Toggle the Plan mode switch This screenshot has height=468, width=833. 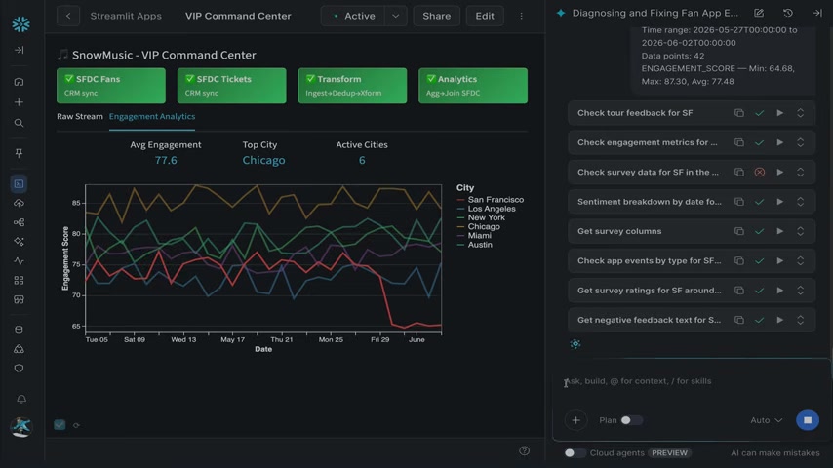coord(631,420)
